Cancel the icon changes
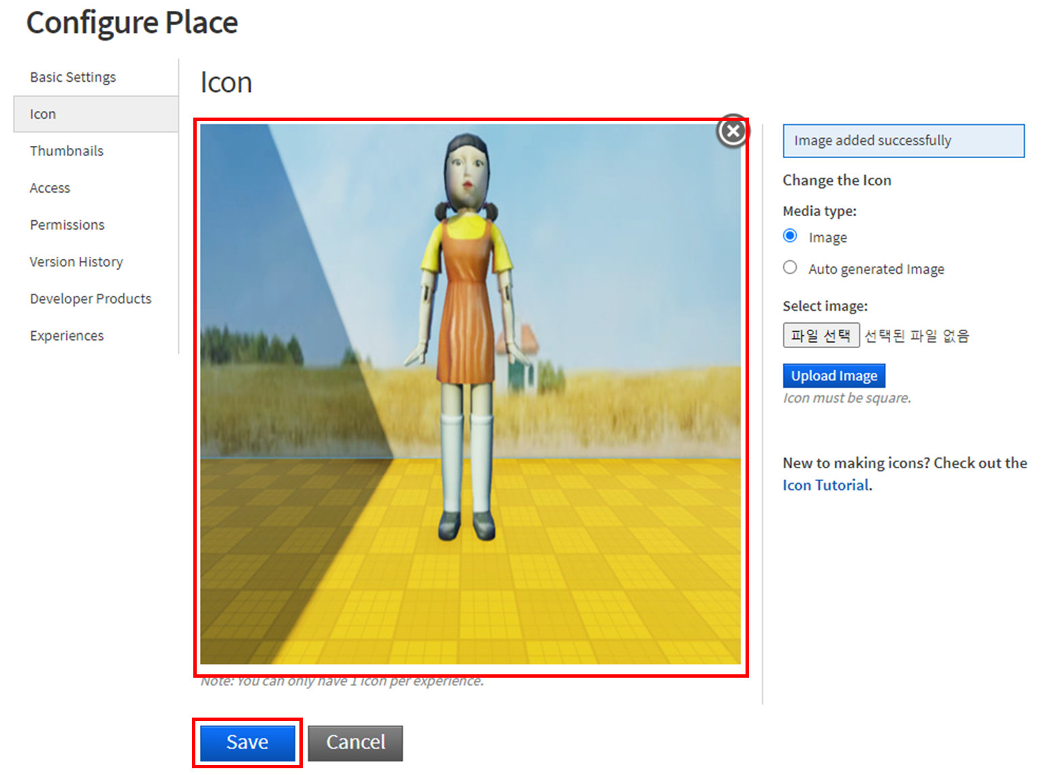The image size is (1047, 775). pos(356,743)
